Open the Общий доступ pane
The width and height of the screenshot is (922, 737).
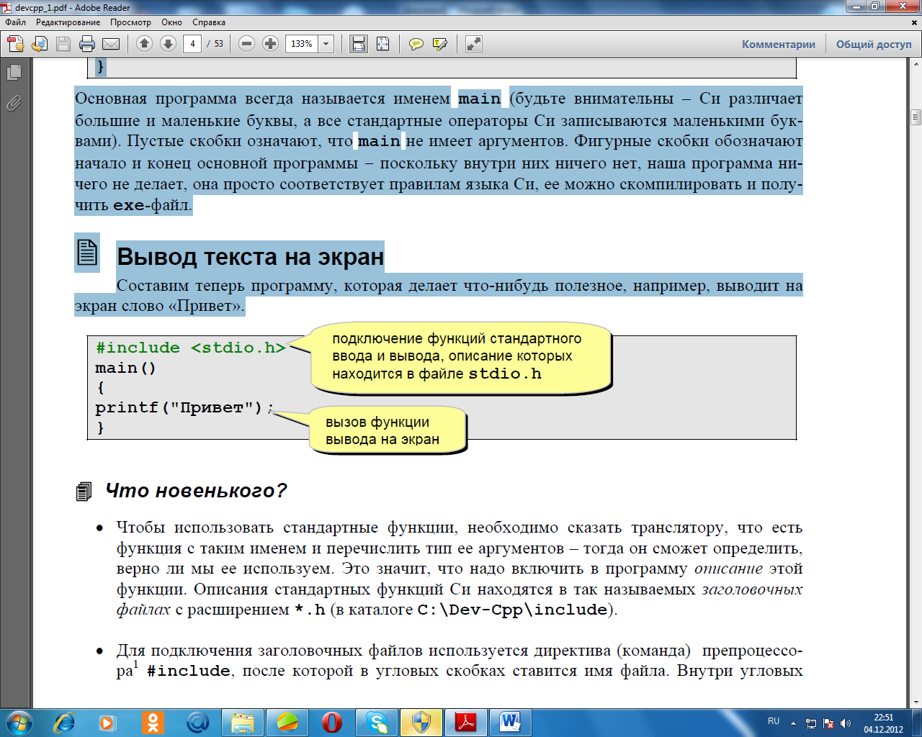[873, 44]
